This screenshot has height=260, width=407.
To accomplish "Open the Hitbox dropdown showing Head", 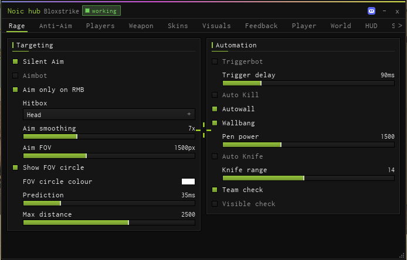I will point(109,114).
